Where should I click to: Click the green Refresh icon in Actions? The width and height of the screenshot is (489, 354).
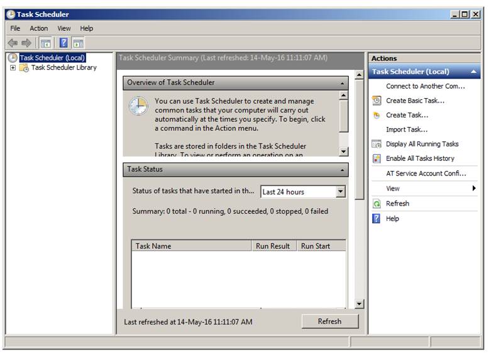pos(376,204)
